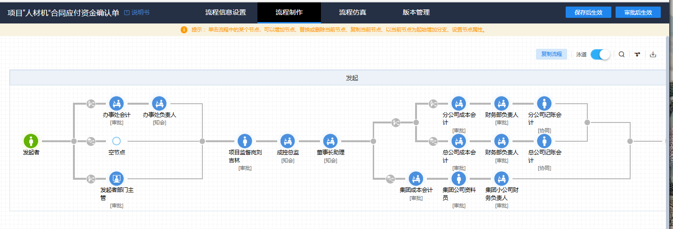Click branch condition icon before 集团成本会计
673x229 pixels.
click(390, 178)
